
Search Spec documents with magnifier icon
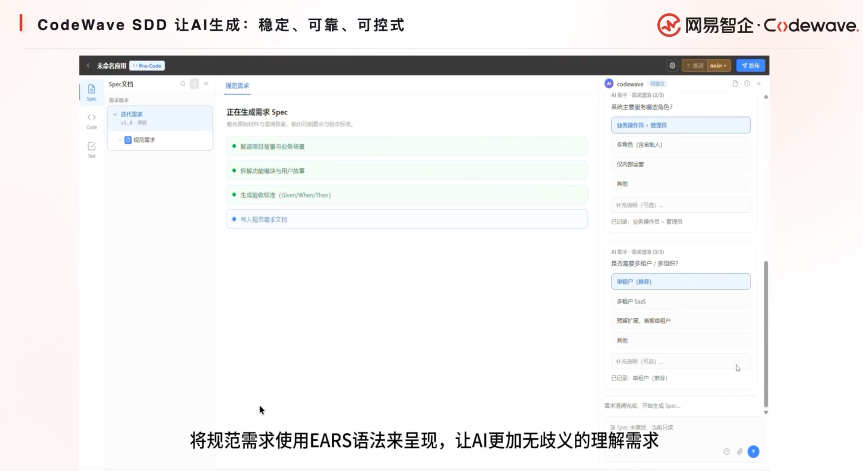tap(182, 84)
